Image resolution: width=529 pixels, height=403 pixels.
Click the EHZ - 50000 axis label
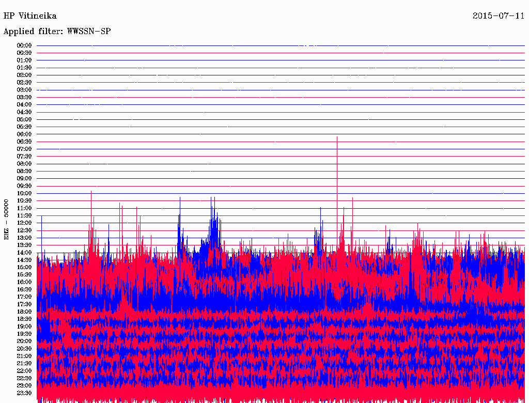pos(6,219)
